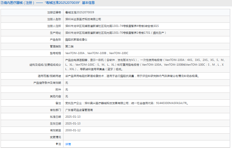Click the 无 value for storage conditions
The height and width of the screenshot is (149, 232).
coord(67,83)
